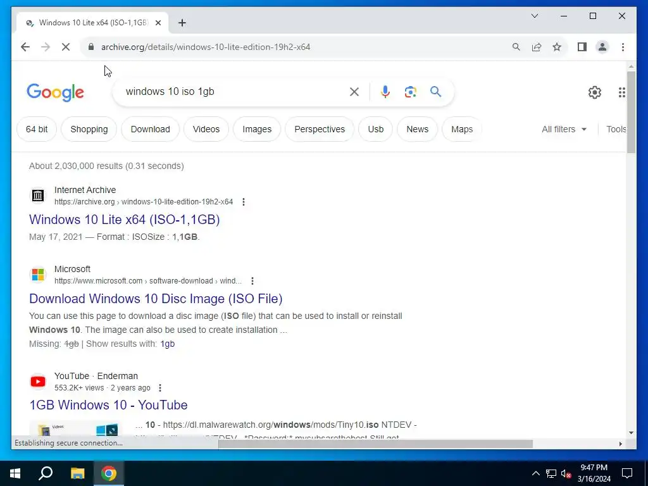Open 1GB Windows 10 - YouTube result
Viewport: 648px width, 486px height.
108,405
